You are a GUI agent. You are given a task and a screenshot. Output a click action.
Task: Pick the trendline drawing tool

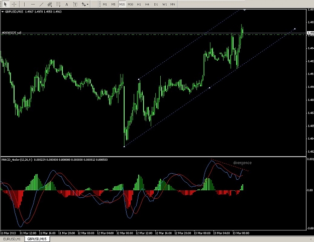pyautogui.click(x=41, y=4)
